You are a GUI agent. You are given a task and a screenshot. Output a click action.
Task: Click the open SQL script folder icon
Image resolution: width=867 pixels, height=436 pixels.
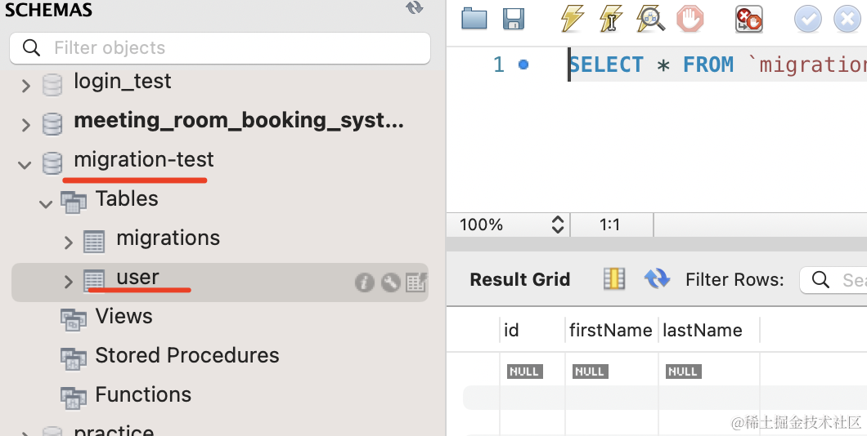[x=474, y=19]
